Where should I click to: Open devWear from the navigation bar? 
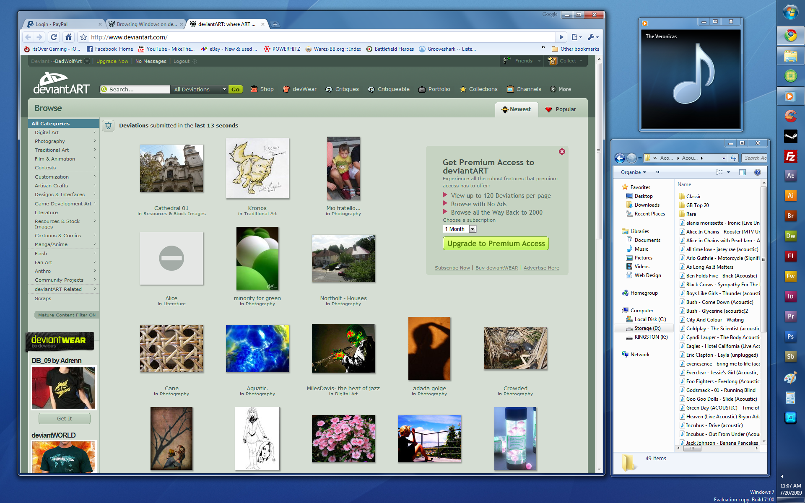point(300,89)
